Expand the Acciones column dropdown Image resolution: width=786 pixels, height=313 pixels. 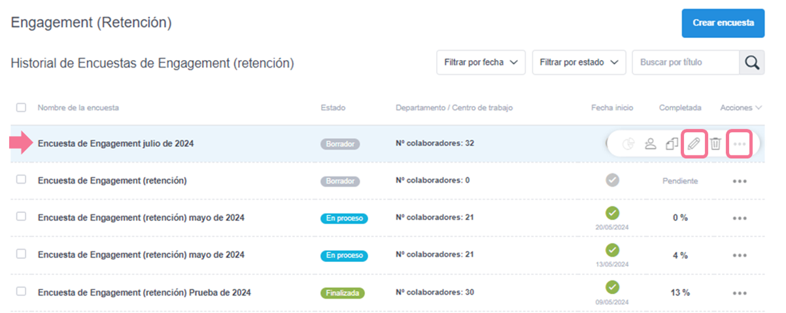tap(740, 108)
